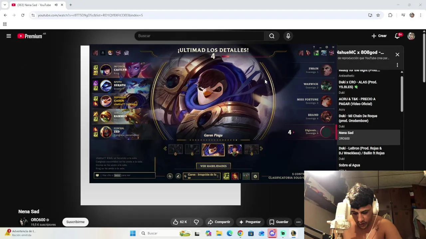Open File Explorer from the taskbar

tap(219, 233)
